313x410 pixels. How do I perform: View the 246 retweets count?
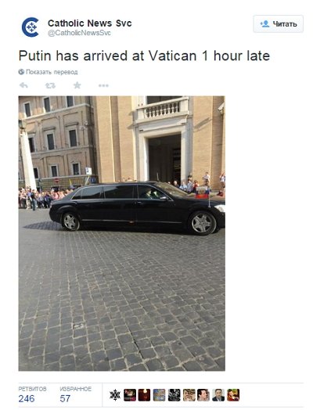pyautogui.click(x=27, y=398)
